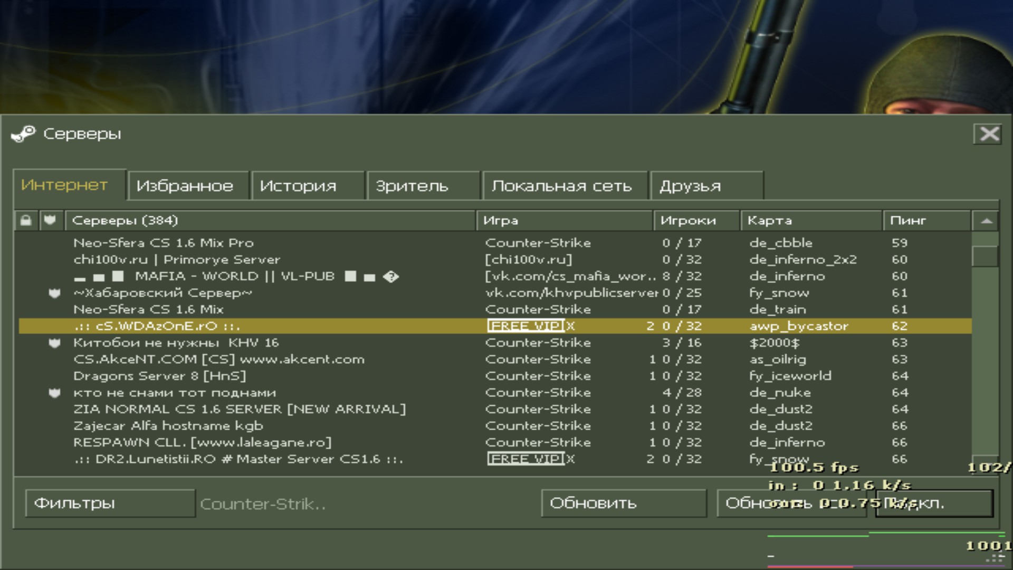Select Zajecar Alfa hostname kgb server
The height and width of the screenshot is (570, 1013).
[x=495, y=426]
